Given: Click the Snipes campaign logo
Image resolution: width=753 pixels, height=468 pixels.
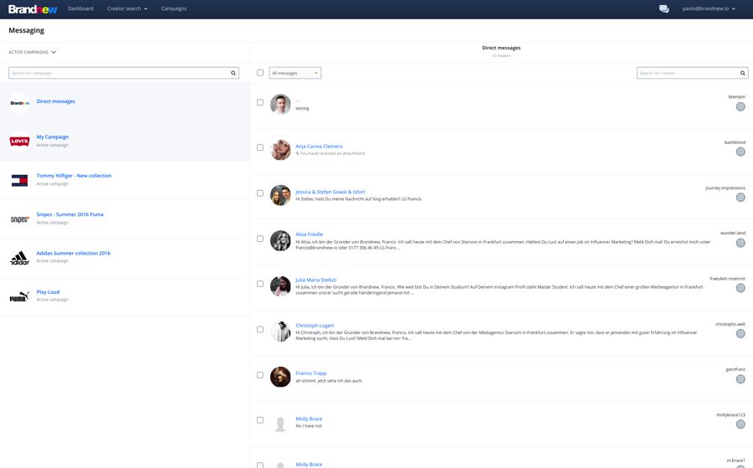Looking at the screenshot, I should pyautogui.click(x=20, y=219).
